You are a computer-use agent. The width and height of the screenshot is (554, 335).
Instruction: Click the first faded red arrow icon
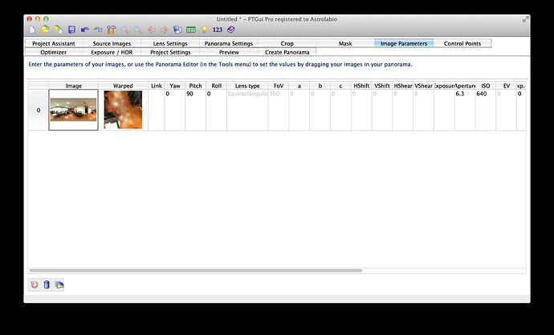pyautogui.click(x=151, y=30)
